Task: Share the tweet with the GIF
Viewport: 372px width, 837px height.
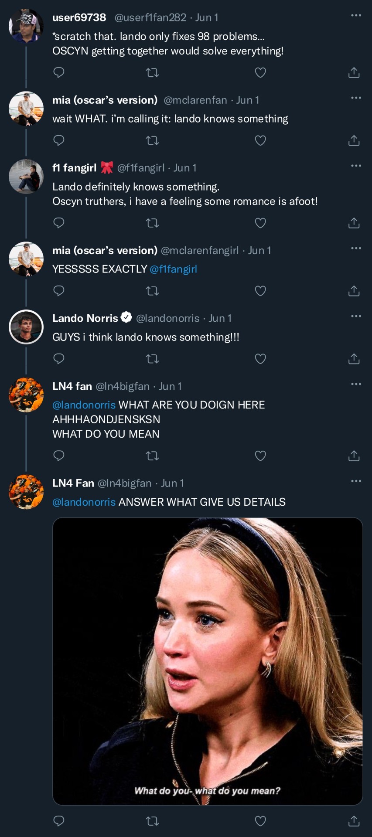Action: [x=354, y=821]
